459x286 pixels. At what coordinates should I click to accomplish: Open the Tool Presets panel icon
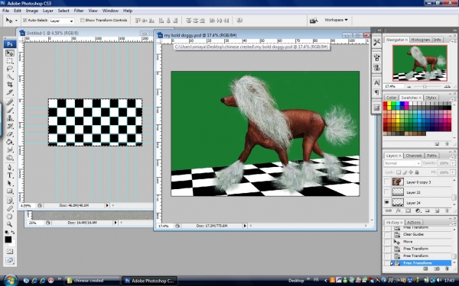tap(376, 43)
